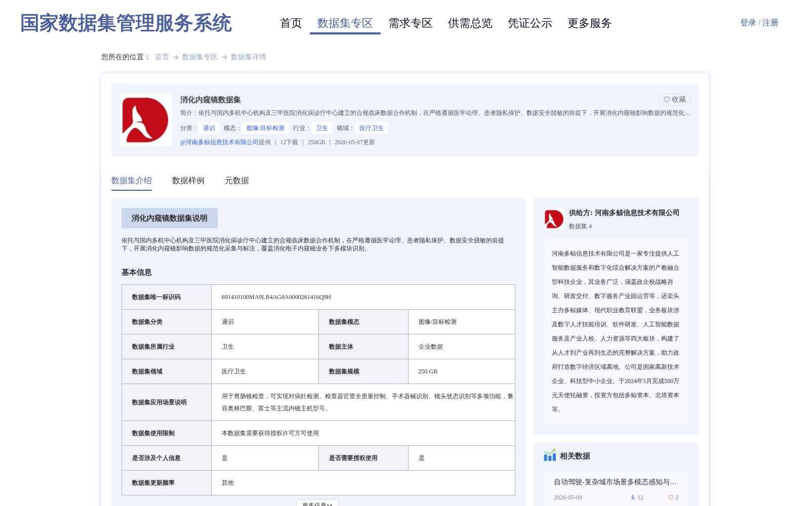Click 首页 in breadcrumb
Viewport: 810px width, 506px height.
coord(162,57)
